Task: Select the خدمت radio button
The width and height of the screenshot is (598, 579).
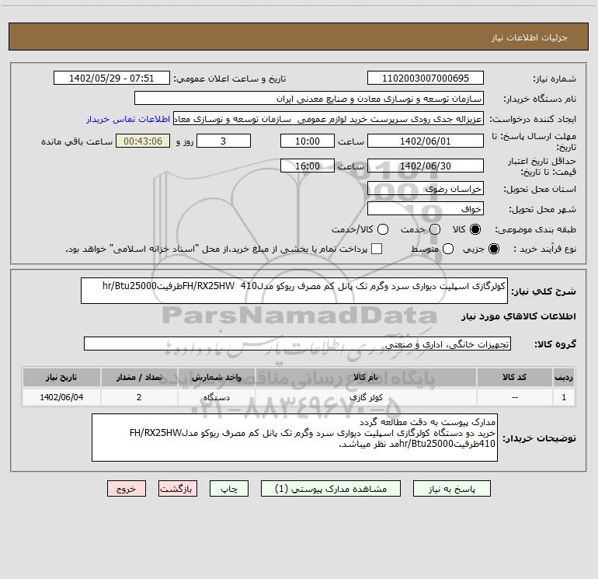Action: (x=435, y=229)
